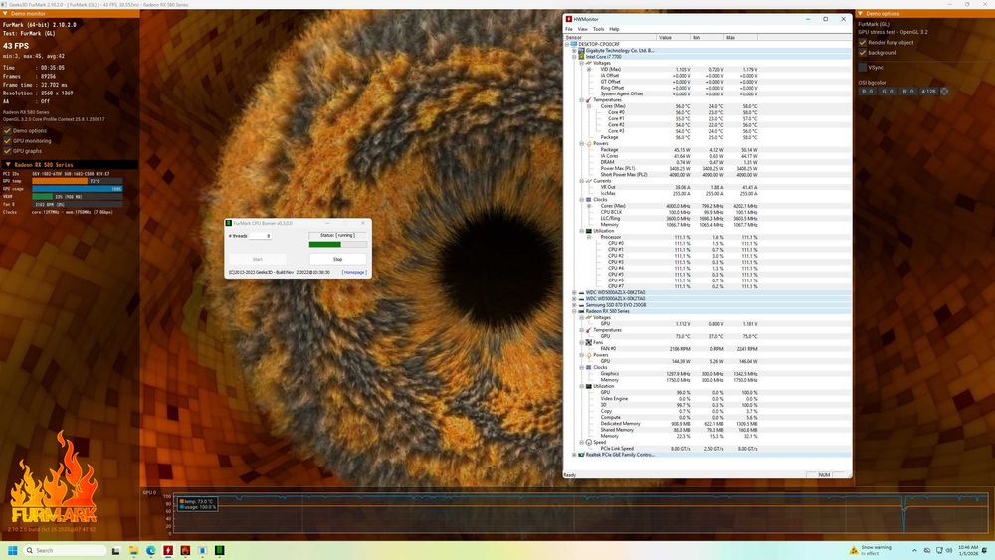The height and width of the screenshot is (560, 995).
Task: Click the disabled Start button in CPU Burner
Action: [x=257, y=259]
